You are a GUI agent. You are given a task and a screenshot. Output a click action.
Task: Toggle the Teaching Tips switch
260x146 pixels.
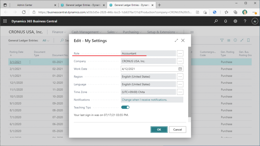(x=125, y=107)
